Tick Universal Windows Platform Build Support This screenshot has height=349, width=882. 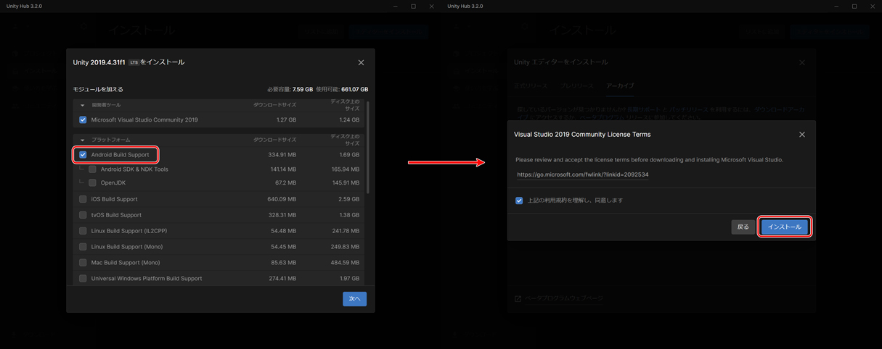pos(83,279)
